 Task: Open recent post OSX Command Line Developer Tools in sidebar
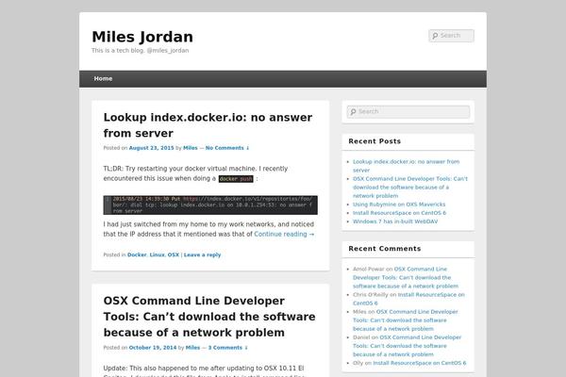[410, 188]
